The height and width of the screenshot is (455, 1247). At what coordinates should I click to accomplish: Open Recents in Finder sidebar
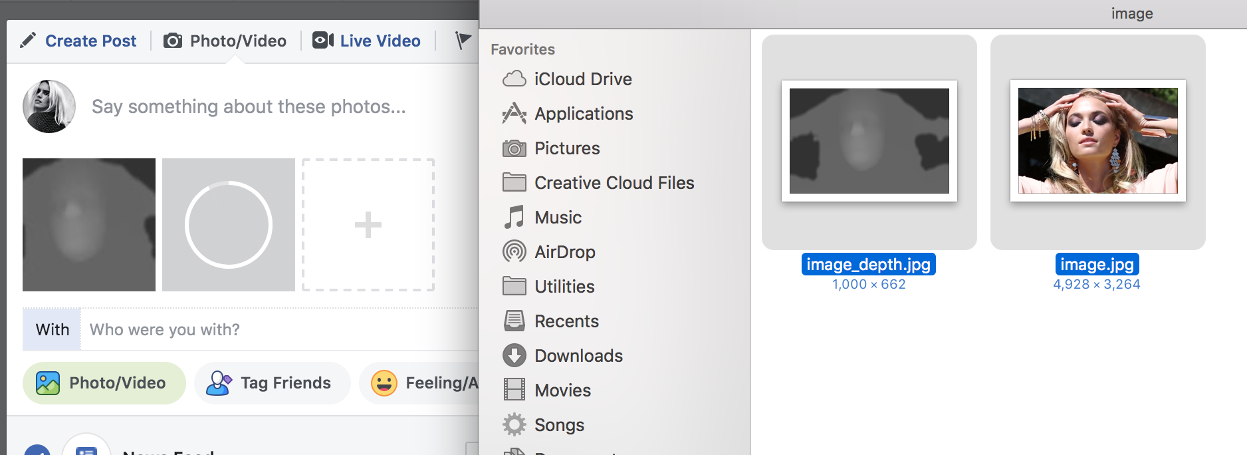tap(566, 321)
